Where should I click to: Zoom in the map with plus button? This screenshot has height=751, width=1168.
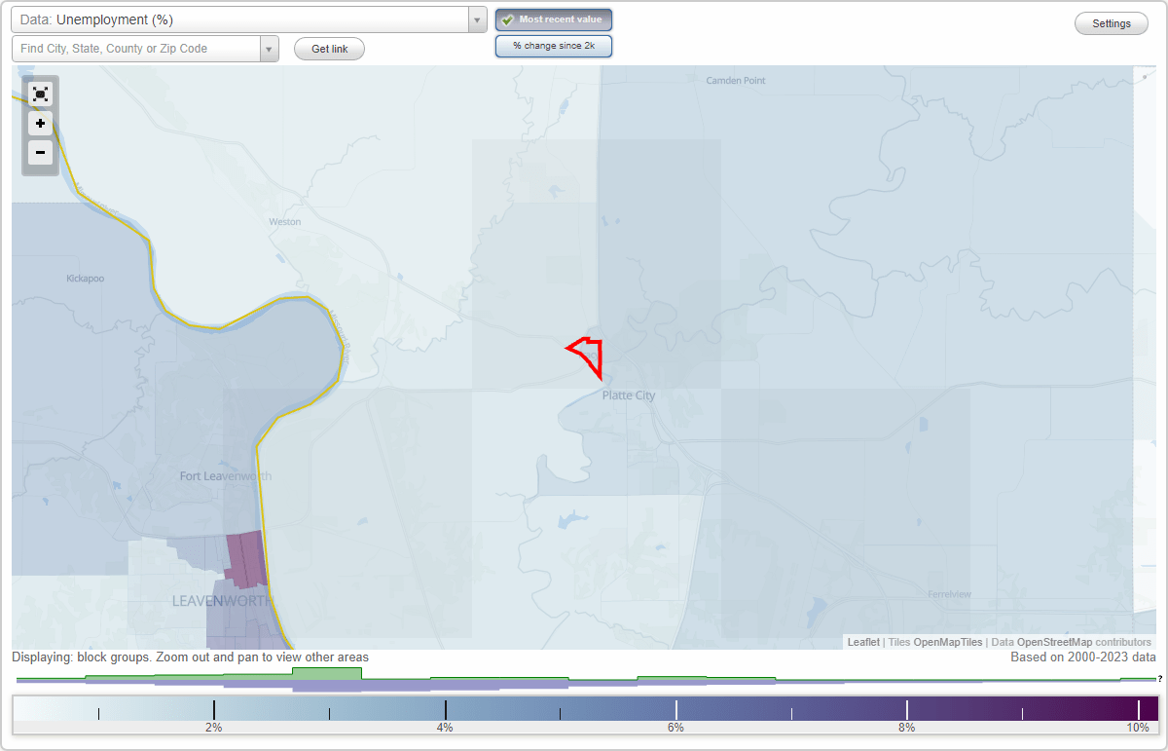pyautogui.click(x=40, y=124)
